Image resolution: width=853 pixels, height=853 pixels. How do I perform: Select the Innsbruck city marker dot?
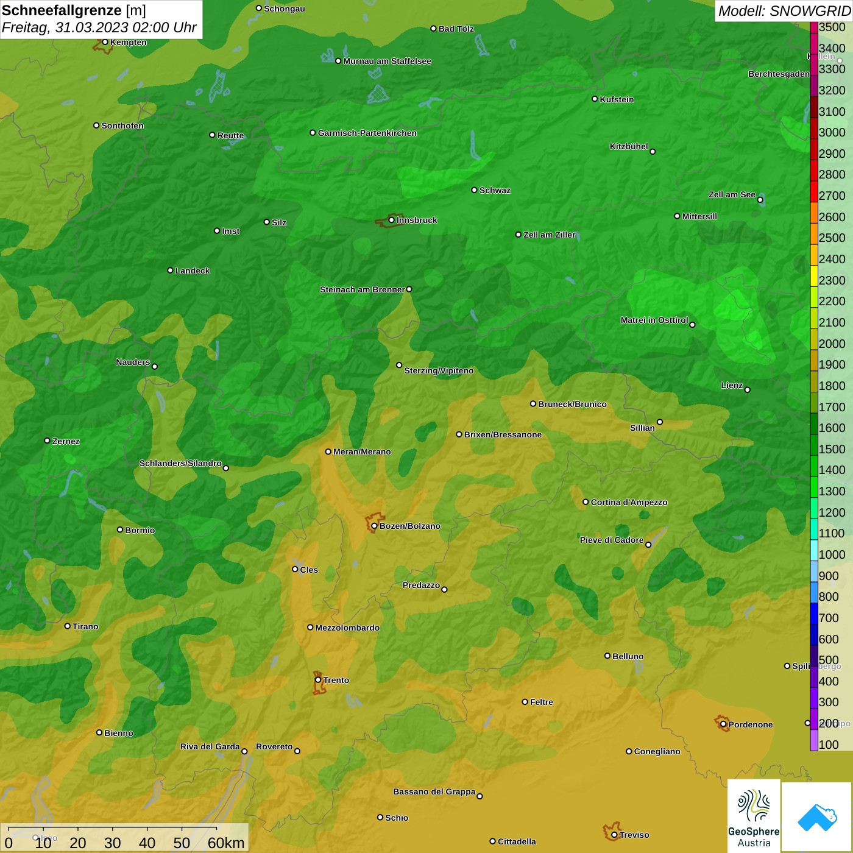[391, 220]
